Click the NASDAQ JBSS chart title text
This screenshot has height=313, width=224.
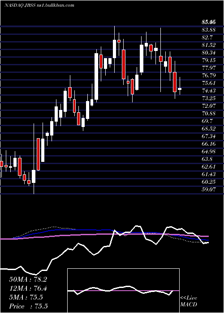tap(39, 5)
